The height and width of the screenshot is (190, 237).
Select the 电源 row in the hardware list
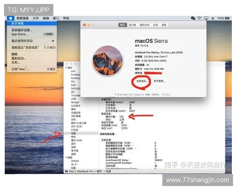[81, 133]
